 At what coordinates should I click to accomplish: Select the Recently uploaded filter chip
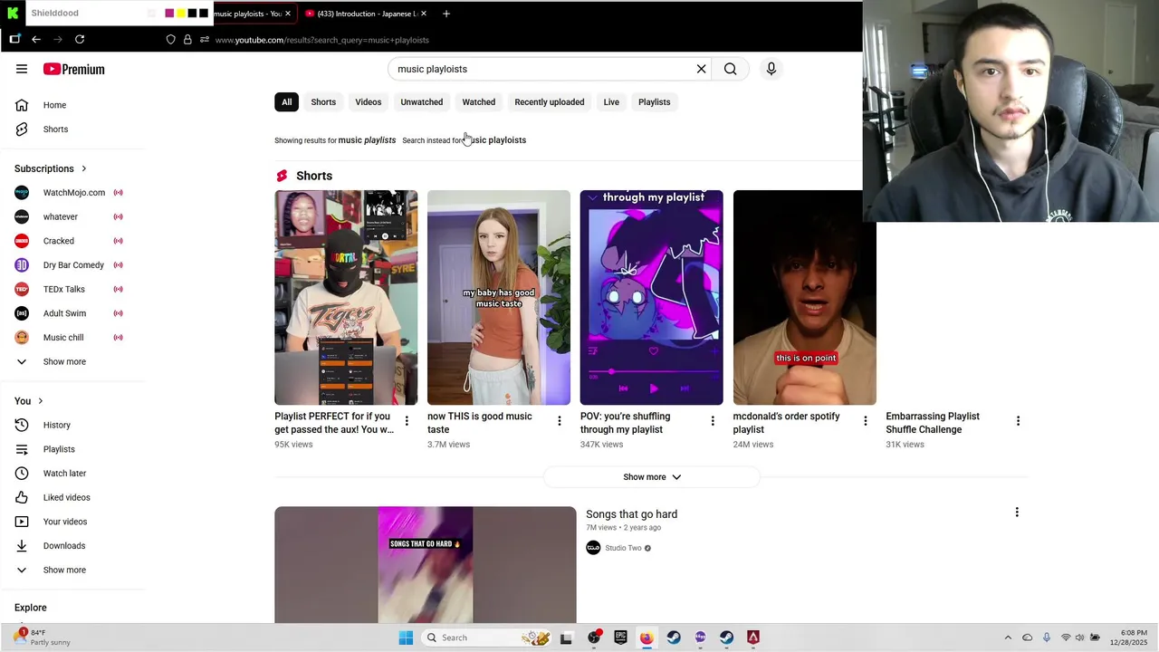tap(550, 102)
